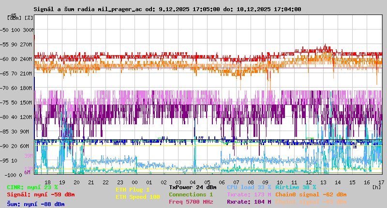Click hour label "06" on the time axis
This screenshot has width=387, height=208.
pyautogui.click(x=222, y=182)
